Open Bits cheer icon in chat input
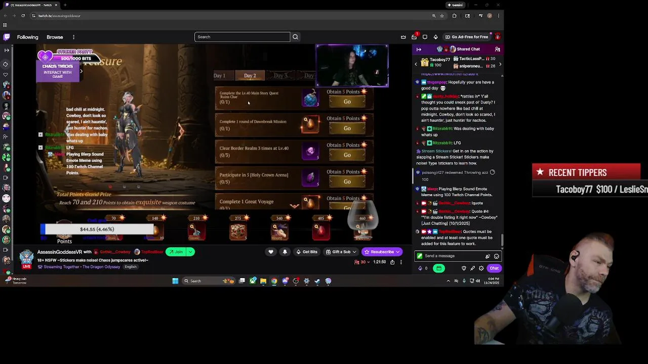The height and width of the screenshot is (364, 648). 488,256
